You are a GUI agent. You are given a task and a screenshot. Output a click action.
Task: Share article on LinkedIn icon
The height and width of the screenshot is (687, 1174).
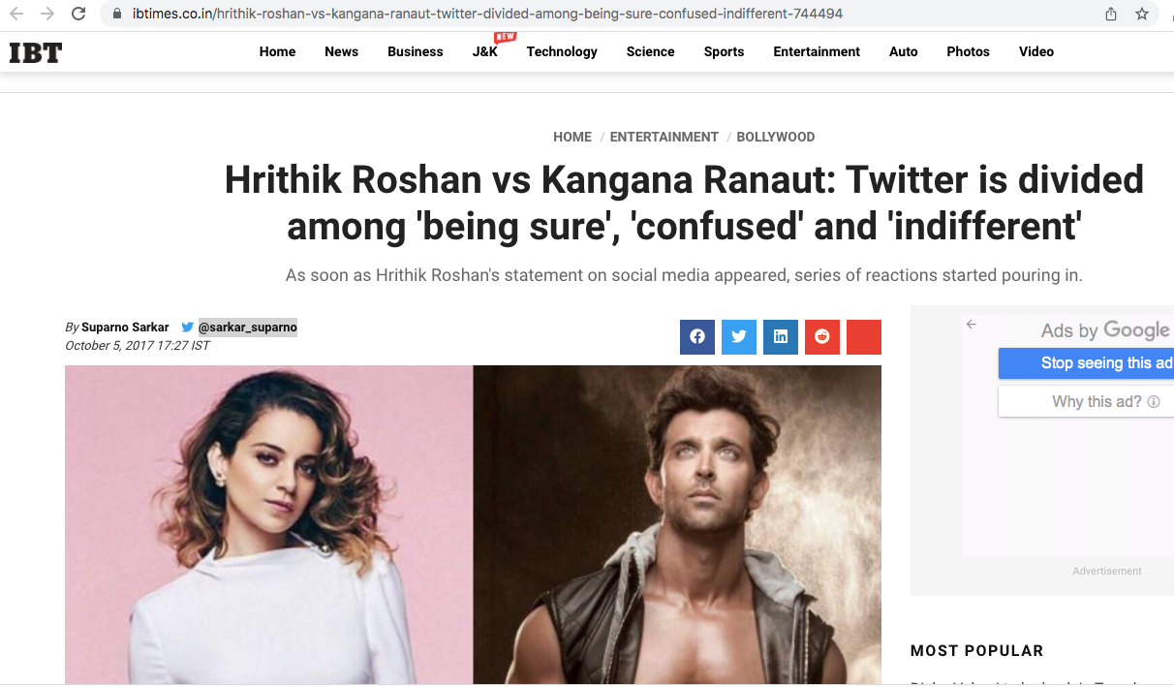pyautogui.click(x=781, y=336)
